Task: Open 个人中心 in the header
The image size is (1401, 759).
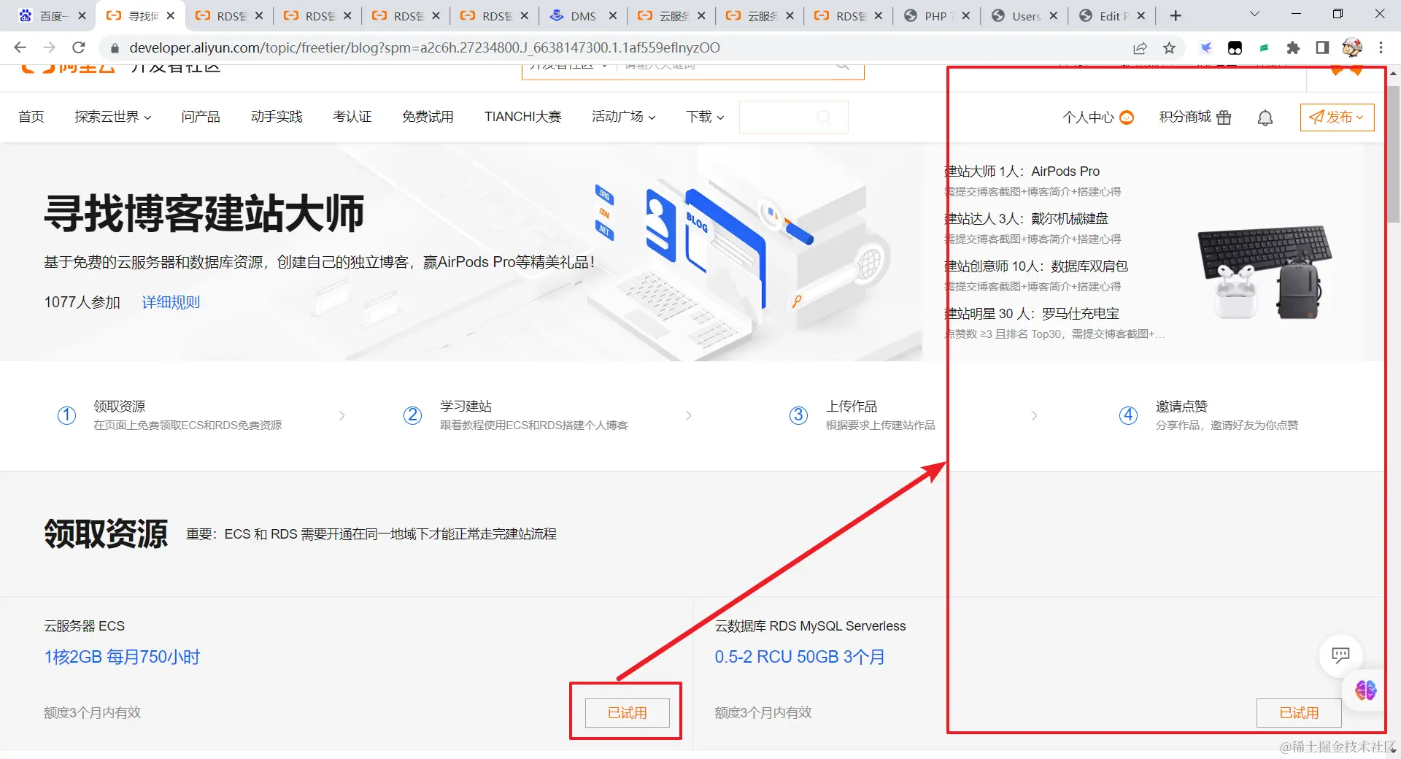Action: (1097, 117)
